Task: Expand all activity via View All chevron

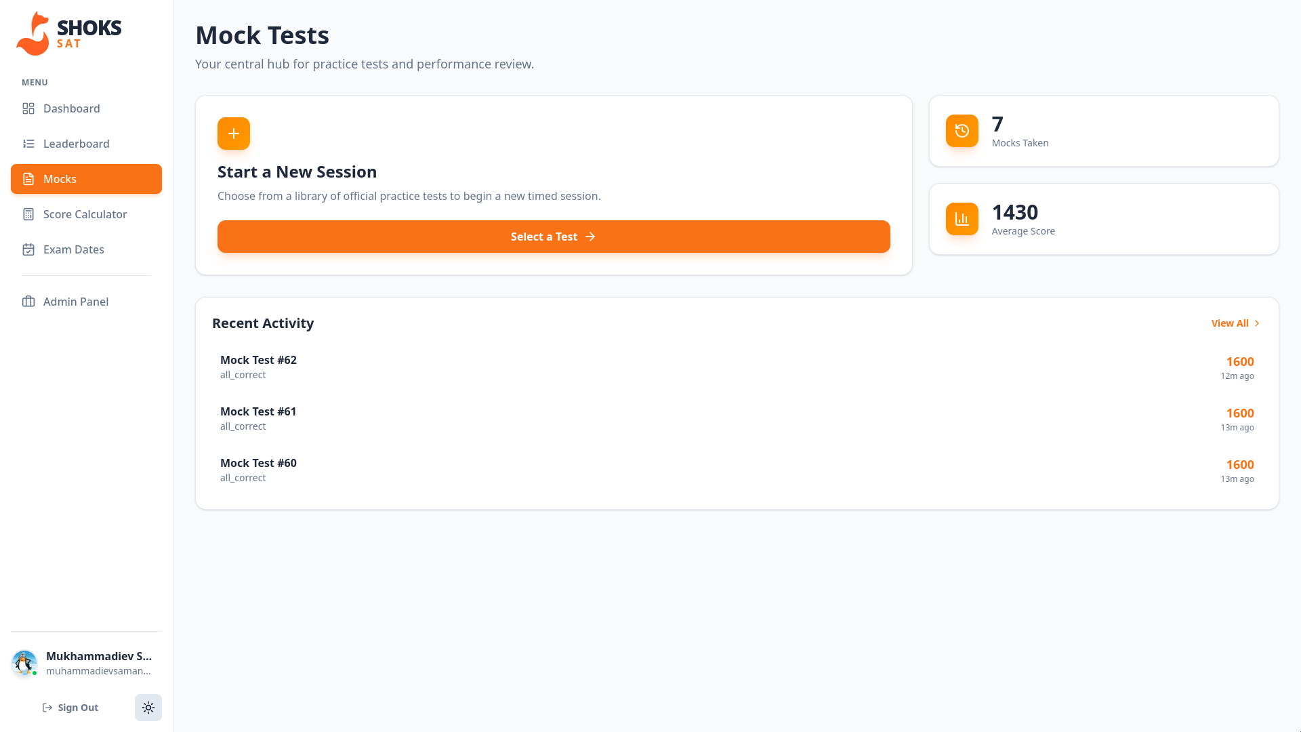Action: tap(1257, 323)
